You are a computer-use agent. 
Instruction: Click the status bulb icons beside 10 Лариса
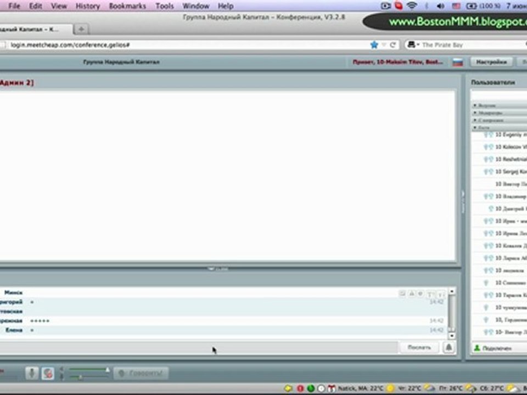(x=488, y=258)
